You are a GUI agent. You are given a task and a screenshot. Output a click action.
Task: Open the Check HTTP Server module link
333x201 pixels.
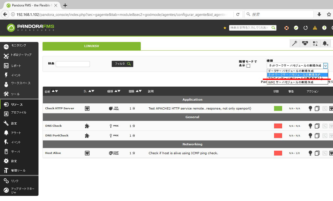pyautogui.click(x=59, y=108)
